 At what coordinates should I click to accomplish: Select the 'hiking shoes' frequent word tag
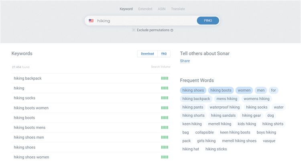click(x=193, y=90)
